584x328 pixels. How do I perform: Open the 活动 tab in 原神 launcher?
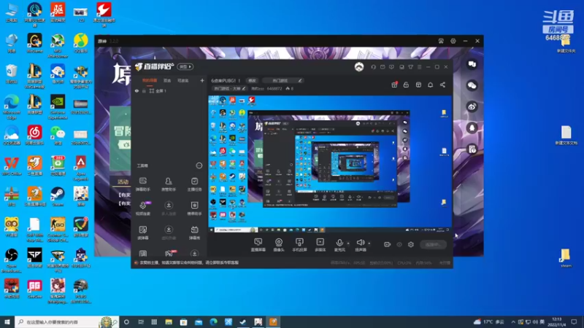click(x=123, y=181)
